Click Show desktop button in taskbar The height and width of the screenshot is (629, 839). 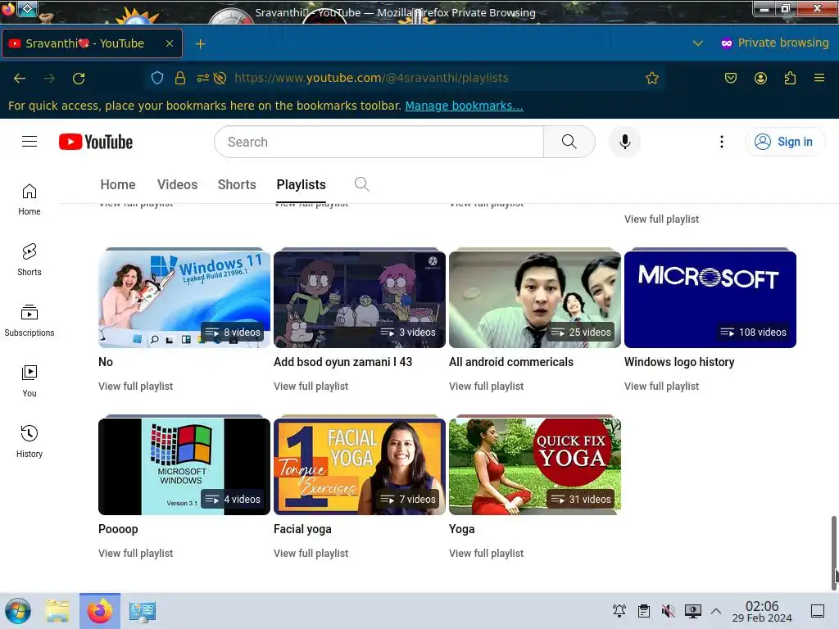(818, 611)
